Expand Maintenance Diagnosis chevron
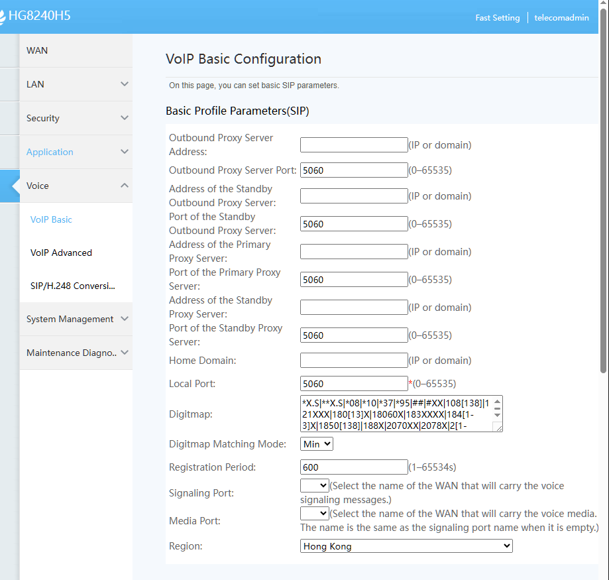The width and height of the screenshot is (609, 580). (x=125, y=353)
